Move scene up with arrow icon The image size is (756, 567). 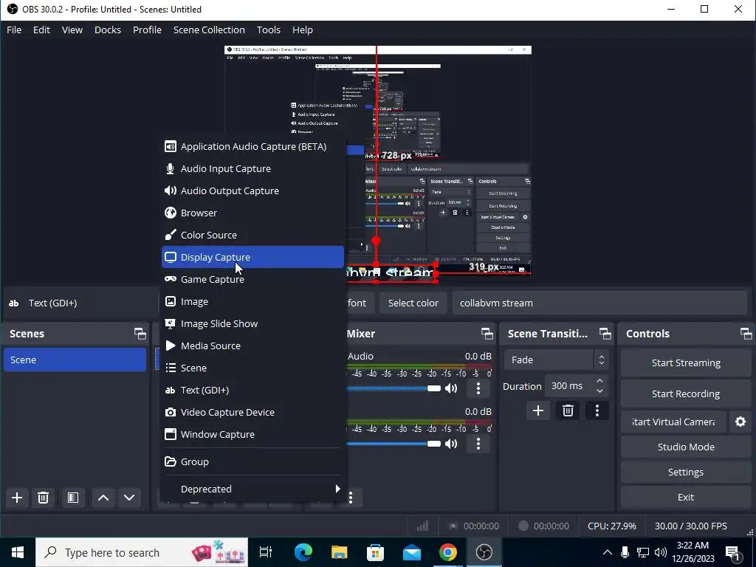click(x=103, y=498)
